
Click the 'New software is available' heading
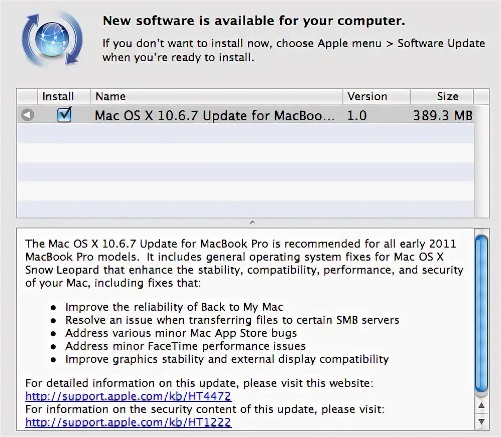pos(254,21)
